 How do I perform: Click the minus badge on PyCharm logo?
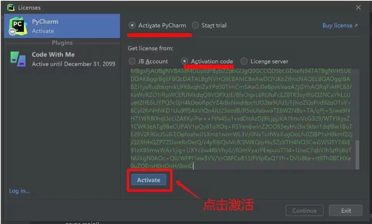pos(13,32)
